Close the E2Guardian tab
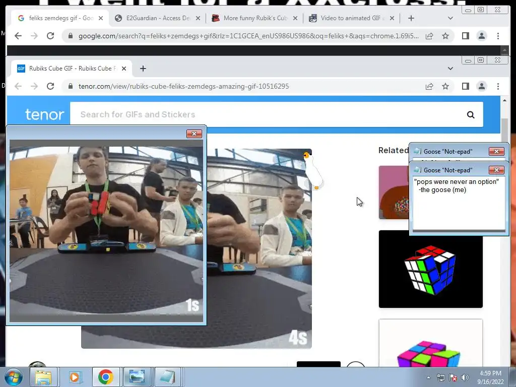This screenshot has height=387, width=516. click(198, 18)
